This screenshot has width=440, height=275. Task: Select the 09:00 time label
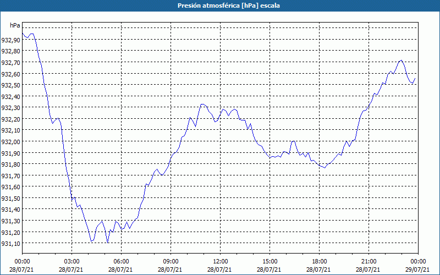point(170,262)
